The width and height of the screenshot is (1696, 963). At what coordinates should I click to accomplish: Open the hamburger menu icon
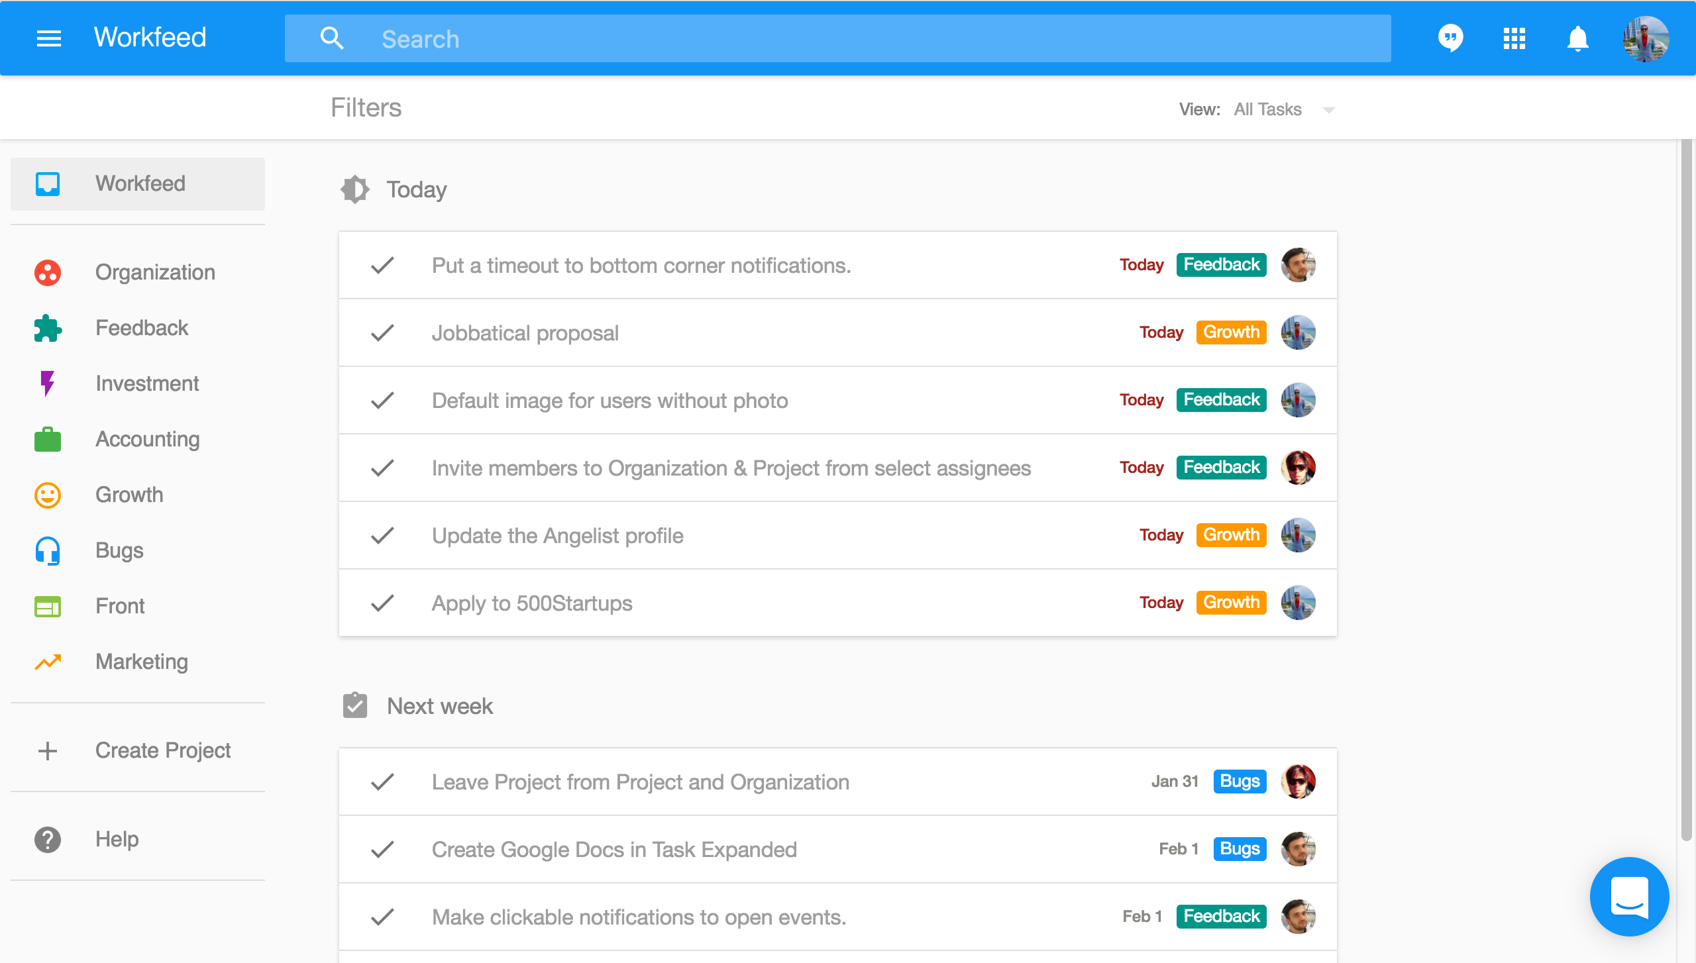point(48,38)
